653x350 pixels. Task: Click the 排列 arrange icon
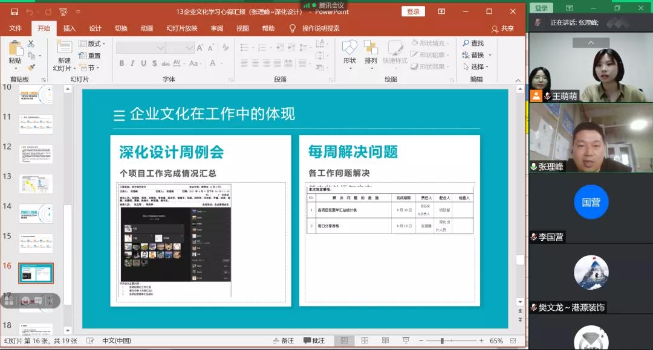coord(371,53)
